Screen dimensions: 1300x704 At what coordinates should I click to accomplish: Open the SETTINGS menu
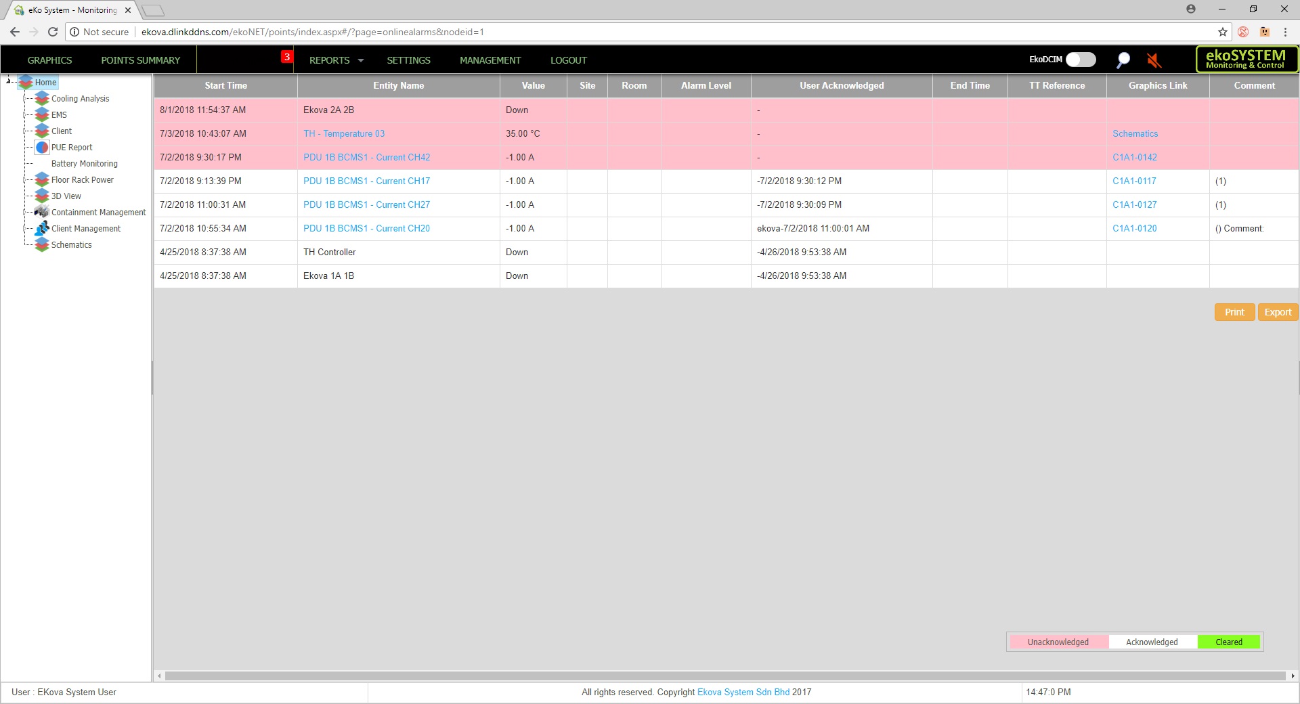pyautogui.click(x=408, y=60)
